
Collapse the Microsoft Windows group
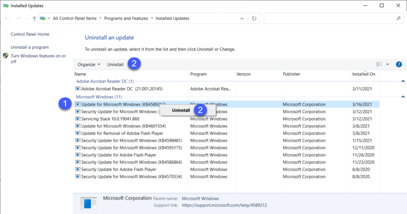point(403,97)
